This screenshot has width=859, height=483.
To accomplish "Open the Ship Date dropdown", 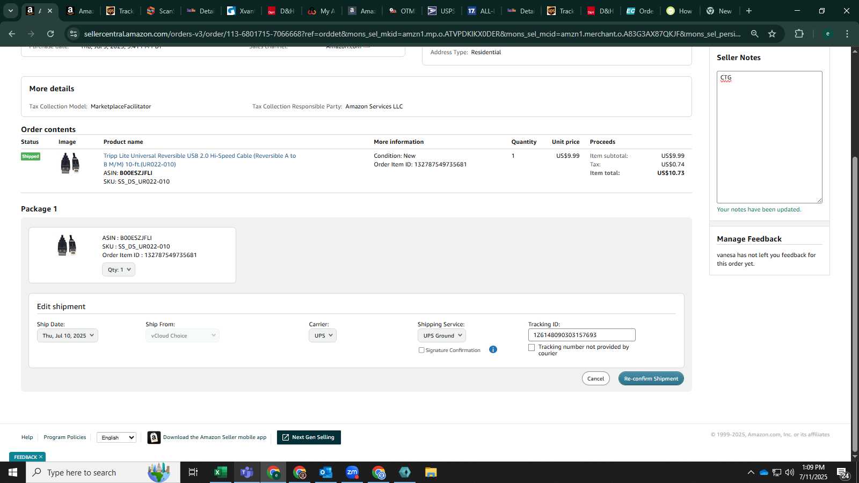I will 67,335.
